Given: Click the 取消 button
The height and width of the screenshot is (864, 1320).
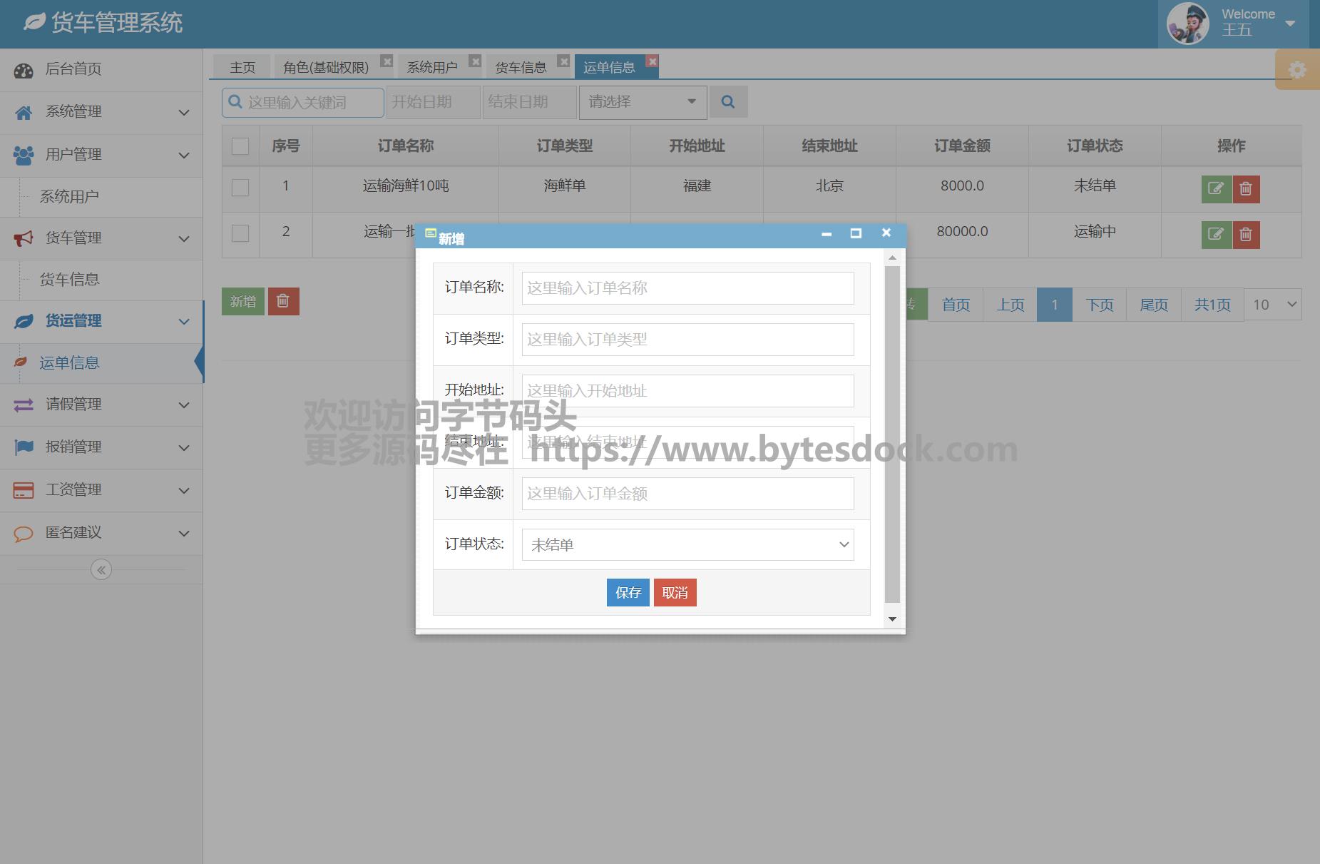Looking at the screenshot, I should [x=675, y=593].
